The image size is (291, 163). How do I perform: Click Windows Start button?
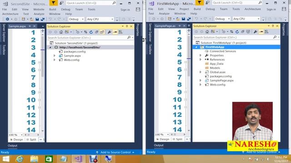pos(6,159)
